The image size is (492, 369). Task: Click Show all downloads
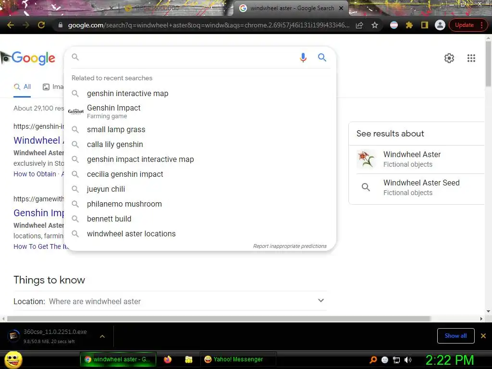tap(455, 336)
